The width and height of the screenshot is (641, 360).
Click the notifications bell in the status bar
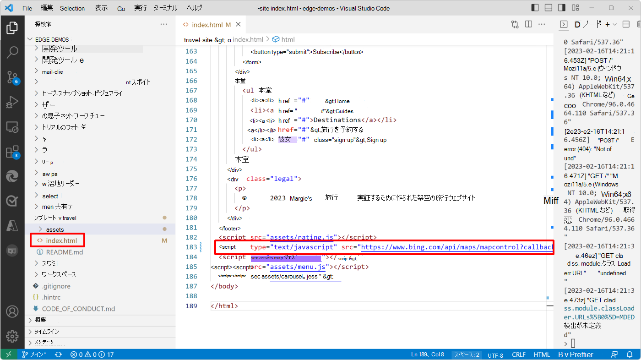(630, 354)
